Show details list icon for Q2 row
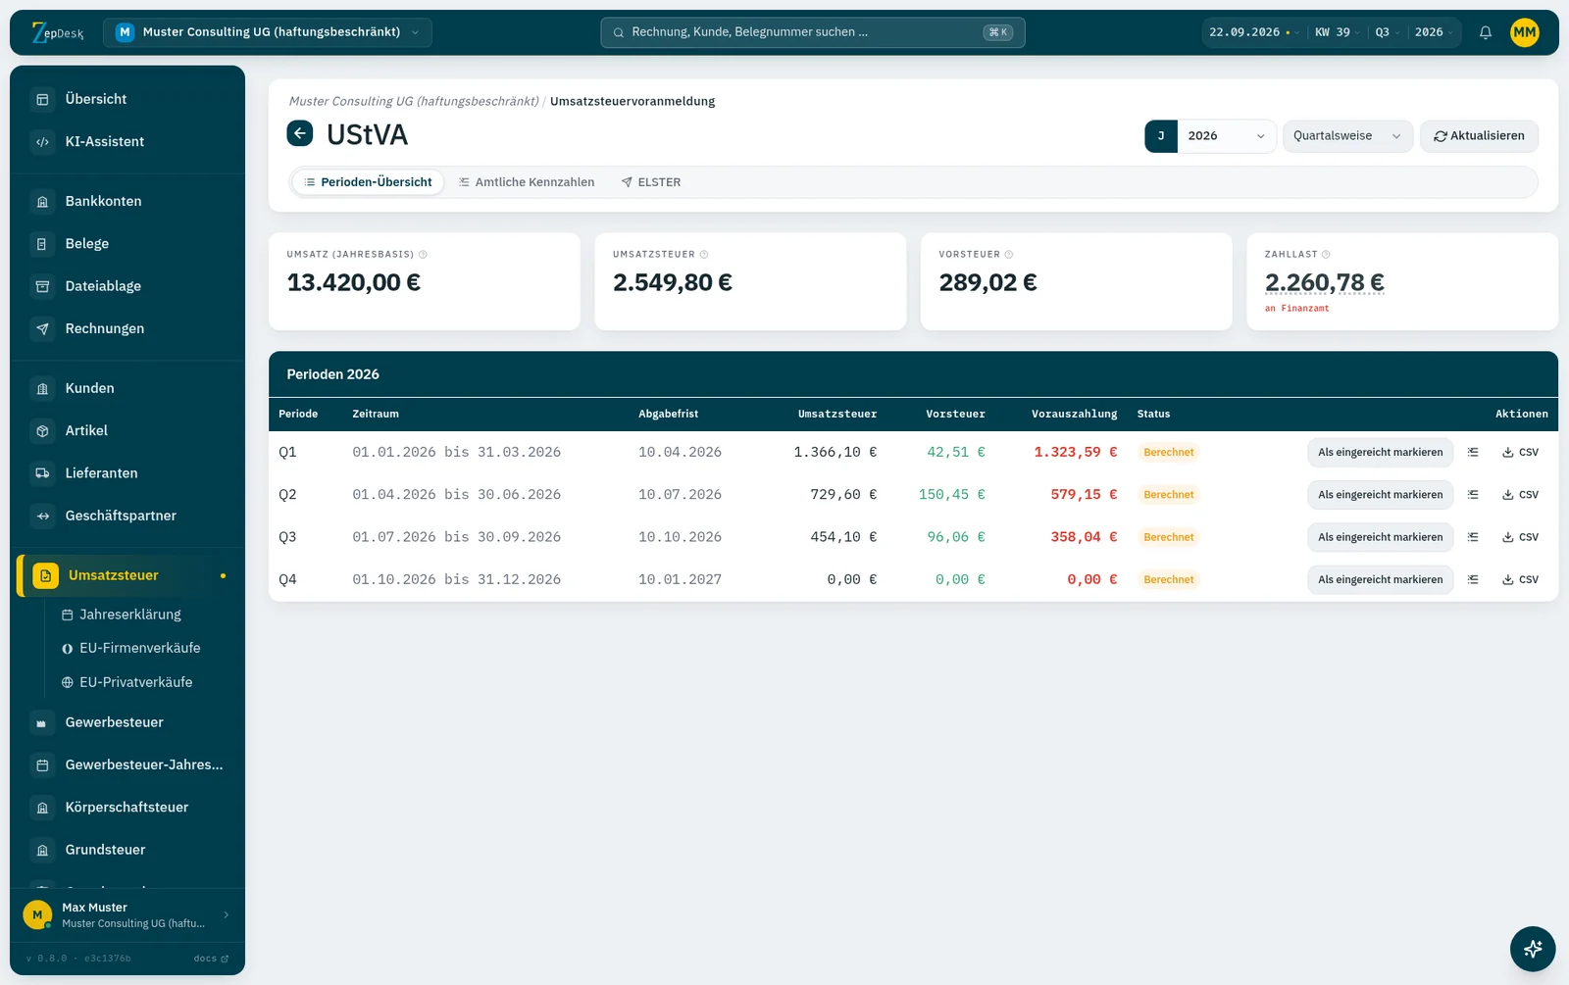This screenshot has width=1569, height=985. (x=1473, y=495)
